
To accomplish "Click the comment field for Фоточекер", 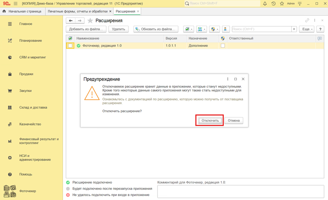I will [240, 191].
